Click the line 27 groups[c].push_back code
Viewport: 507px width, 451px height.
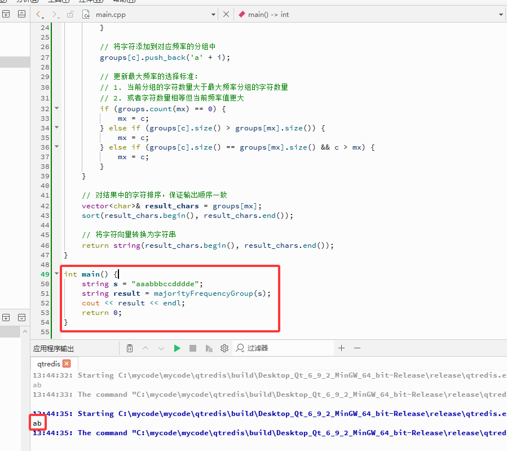165,58
